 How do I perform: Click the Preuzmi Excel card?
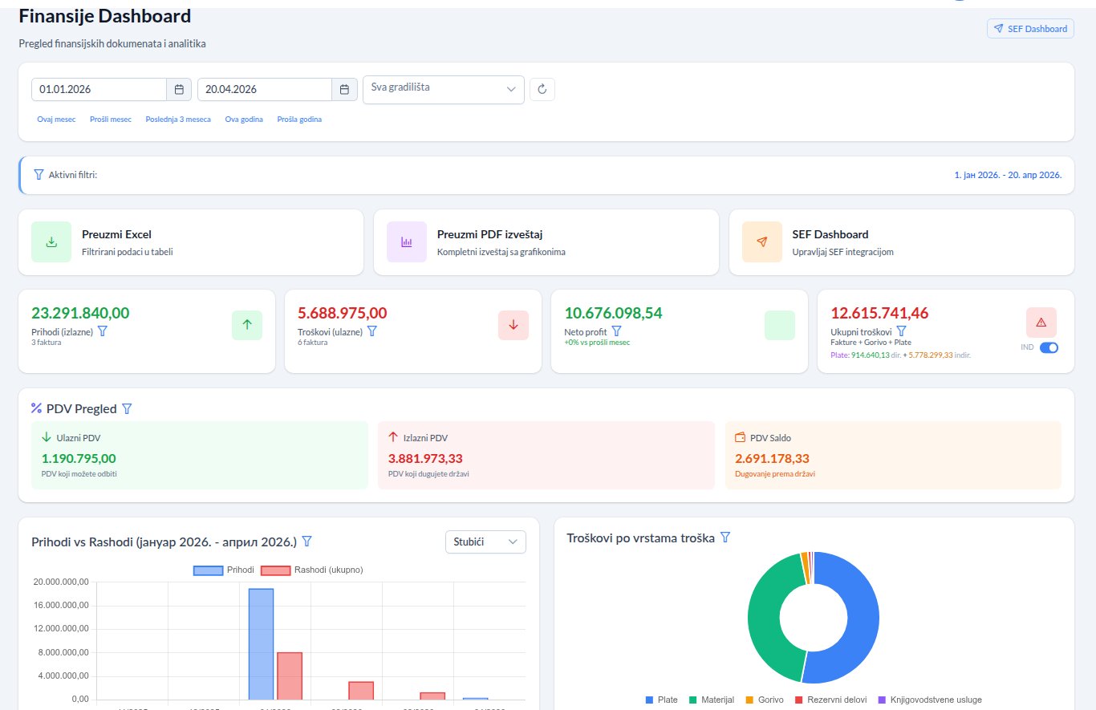[190, 242]
